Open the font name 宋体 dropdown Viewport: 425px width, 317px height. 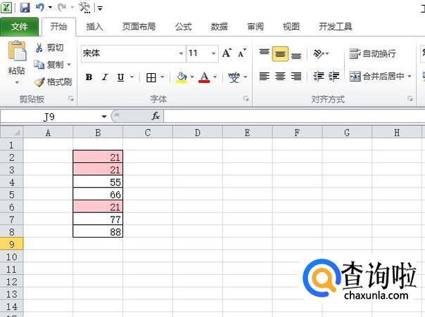pyautogui.click(x=181, y=53)
